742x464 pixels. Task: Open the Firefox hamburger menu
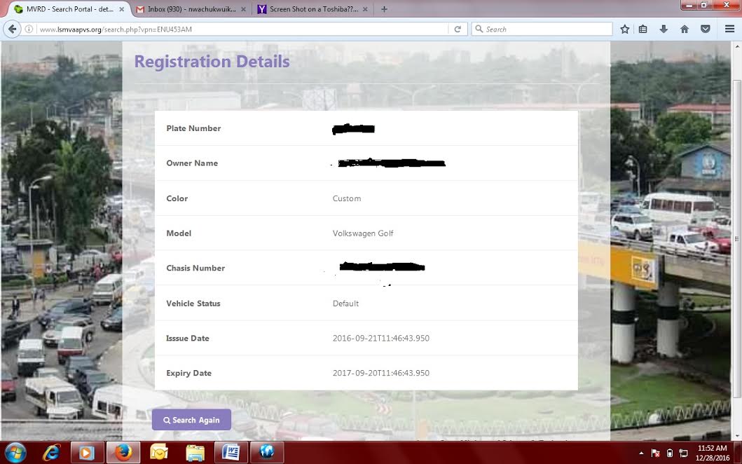[x=729, y=29]
